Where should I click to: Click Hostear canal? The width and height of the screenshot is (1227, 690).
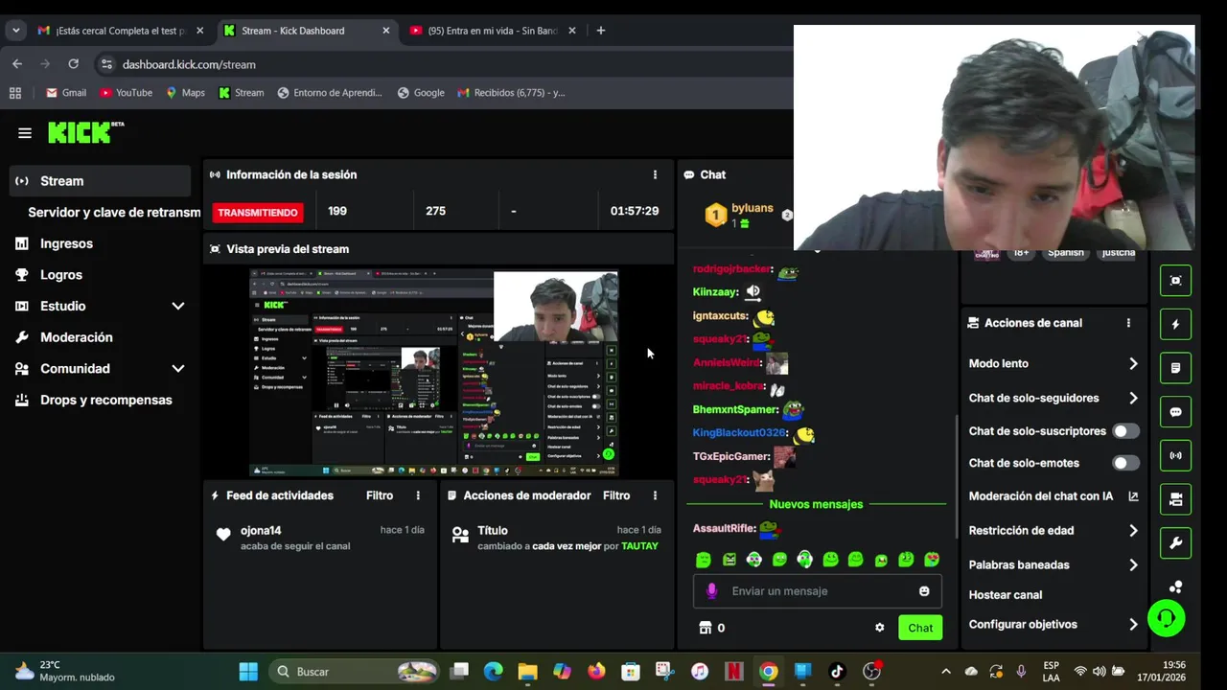tap(1006, 595)
